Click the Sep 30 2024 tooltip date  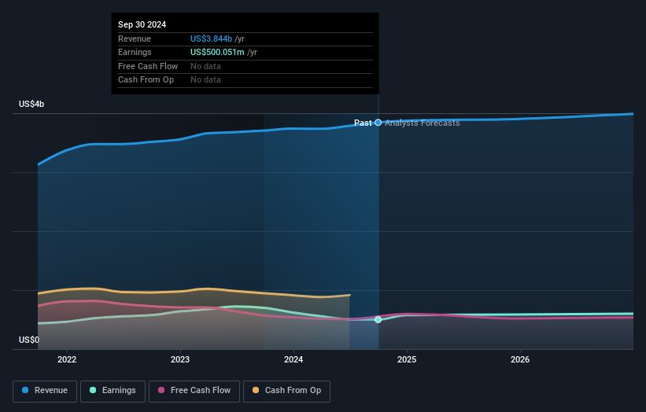pos(142,24)
